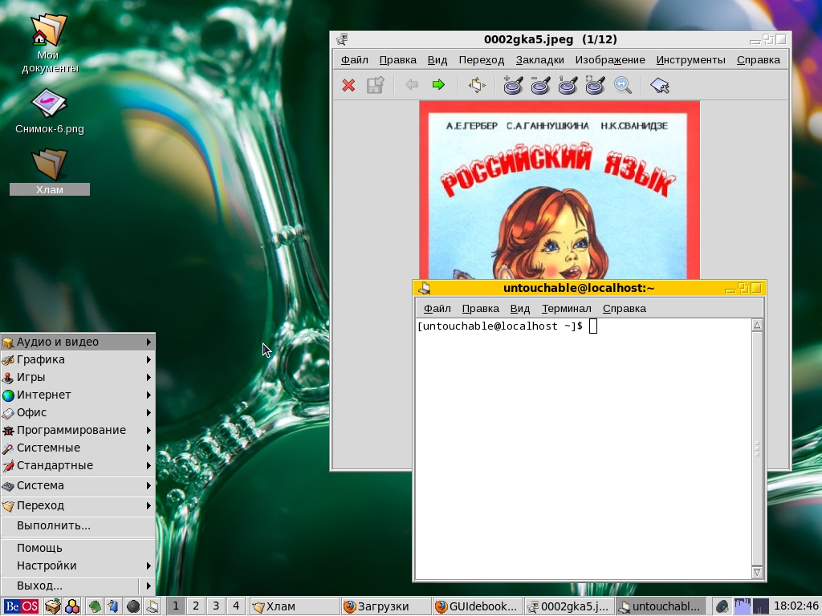
Task: Expand the Переход submenu
Action: point(78,505)
